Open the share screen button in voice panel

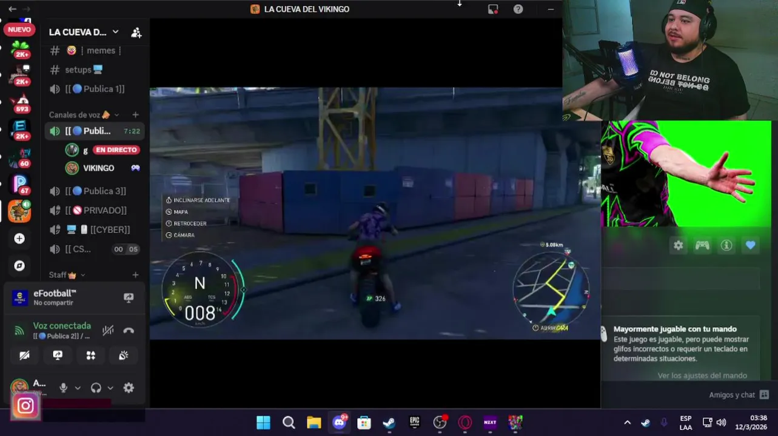coord(58,355)
